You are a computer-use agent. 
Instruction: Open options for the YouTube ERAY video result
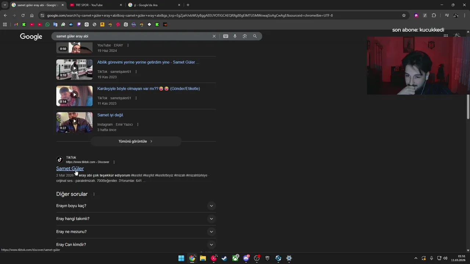pos(128,45)
